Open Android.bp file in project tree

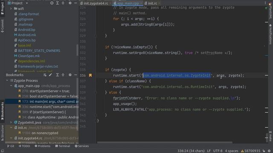point(26,30)
